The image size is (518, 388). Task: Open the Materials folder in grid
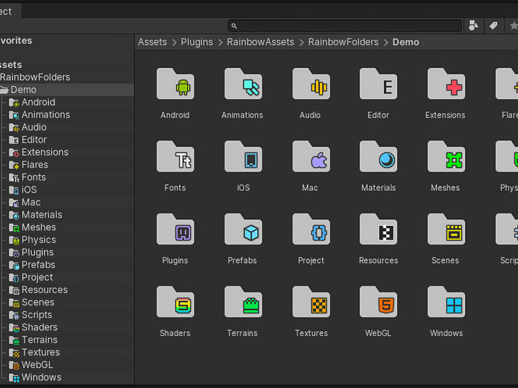(379, 156)
